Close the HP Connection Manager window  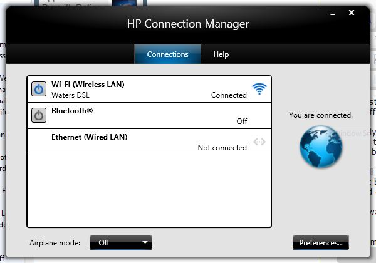tap(357, 13)
